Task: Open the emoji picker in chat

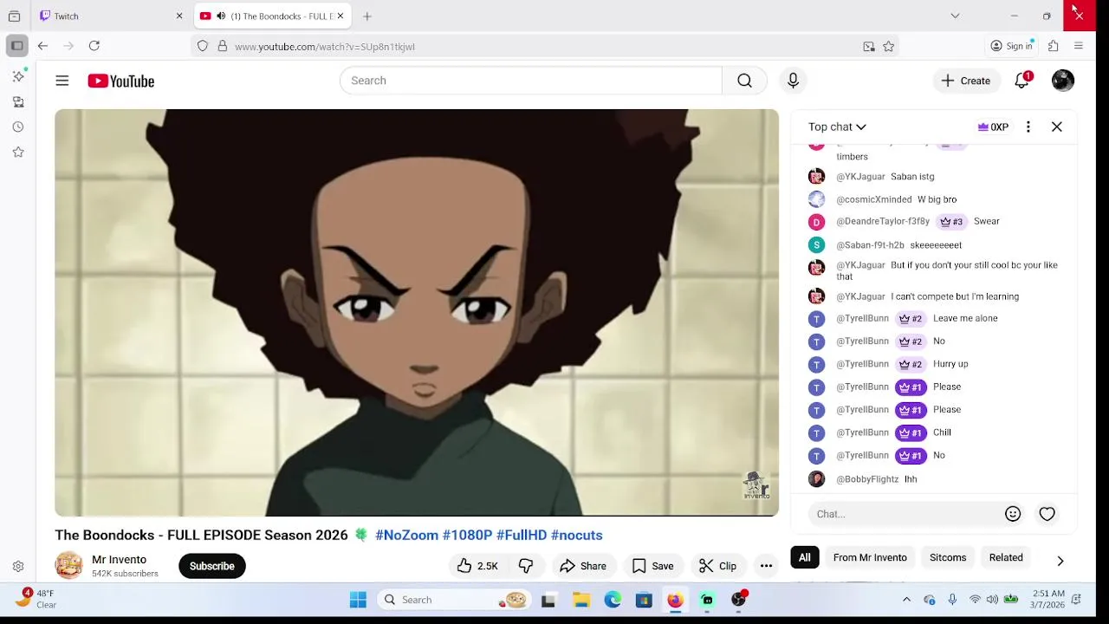Action: point(1013,514)
